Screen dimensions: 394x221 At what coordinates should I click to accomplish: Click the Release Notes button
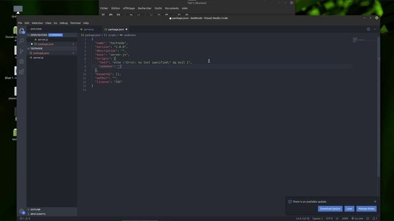[366, 209]
